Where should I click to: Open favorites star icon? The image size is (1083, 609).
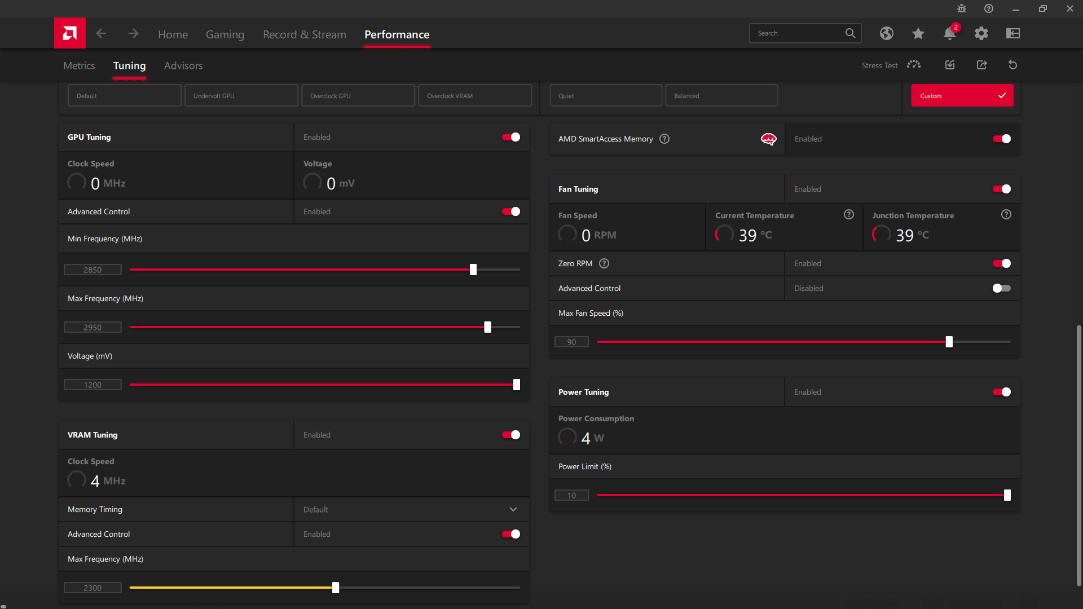click(x=918, y=33)
